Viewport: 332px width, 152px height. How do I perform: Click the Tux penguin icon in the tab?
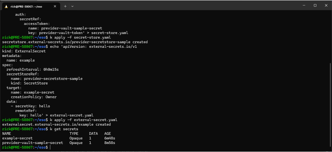point(6,6)
